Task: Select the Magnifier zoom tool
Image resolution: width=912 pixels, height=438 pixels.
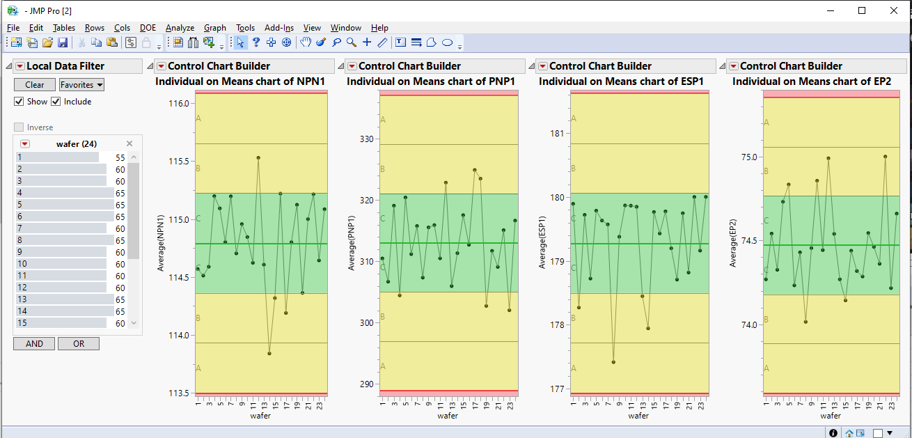Action: click(x=350, y=42)
